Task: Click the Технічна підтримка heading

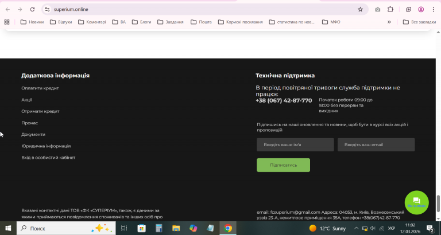Action: click(285, 76)
